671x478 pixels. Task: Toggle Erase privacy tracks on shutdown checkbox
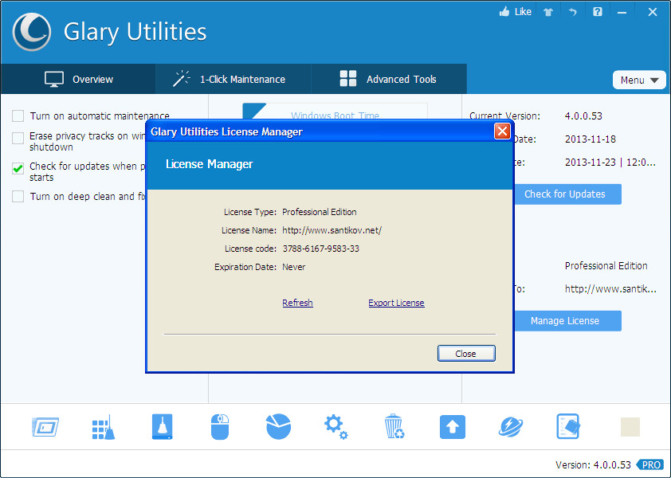[18, 139]
